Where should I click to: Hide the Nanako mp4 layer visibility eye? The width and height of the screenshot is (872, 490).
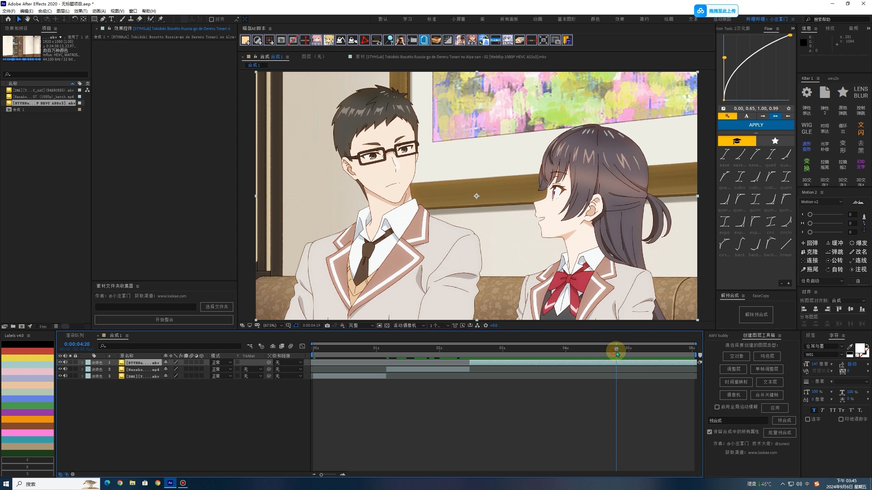click(60, 369)
